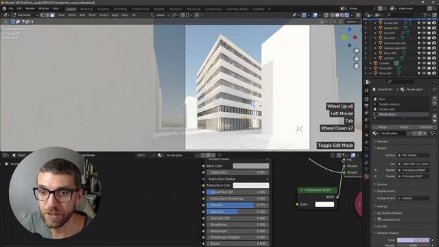439x247 pixels.
Task: Unlink facade glass material X icon
Action: click(x=425, y=134)
